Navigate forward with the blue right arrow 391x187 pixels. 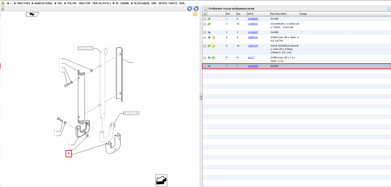point(196,9)
